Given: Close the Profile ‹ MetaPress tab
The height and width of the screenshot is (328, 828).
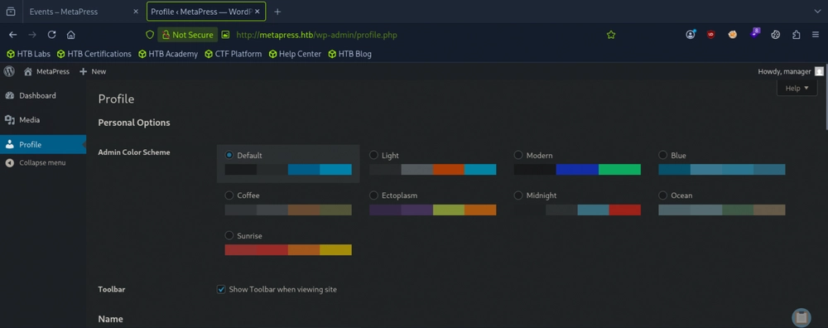Looking at the screenshot, I should pyautogui.click(x=258, y=12).
